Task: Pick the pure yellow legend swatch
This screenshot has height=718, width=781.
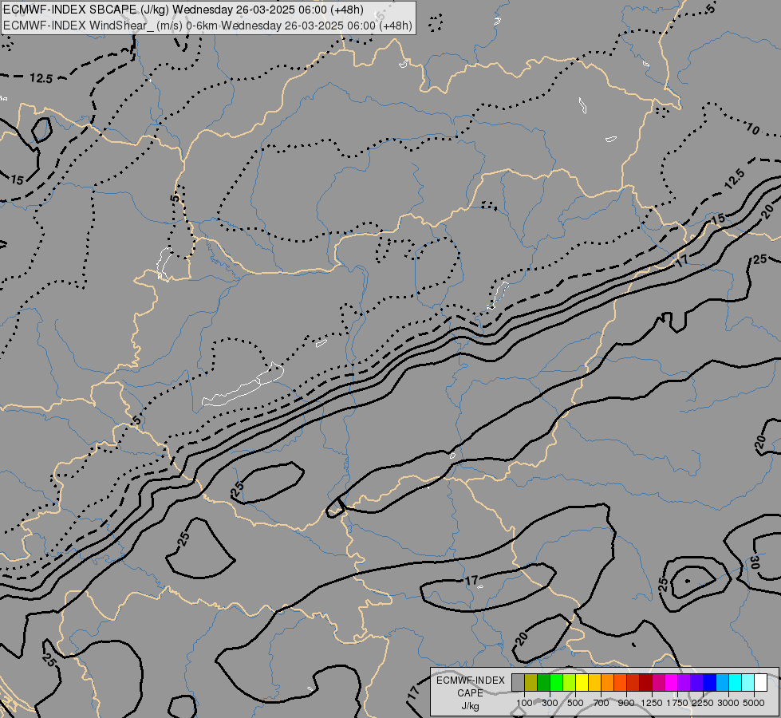Action: tap(582, 683)
